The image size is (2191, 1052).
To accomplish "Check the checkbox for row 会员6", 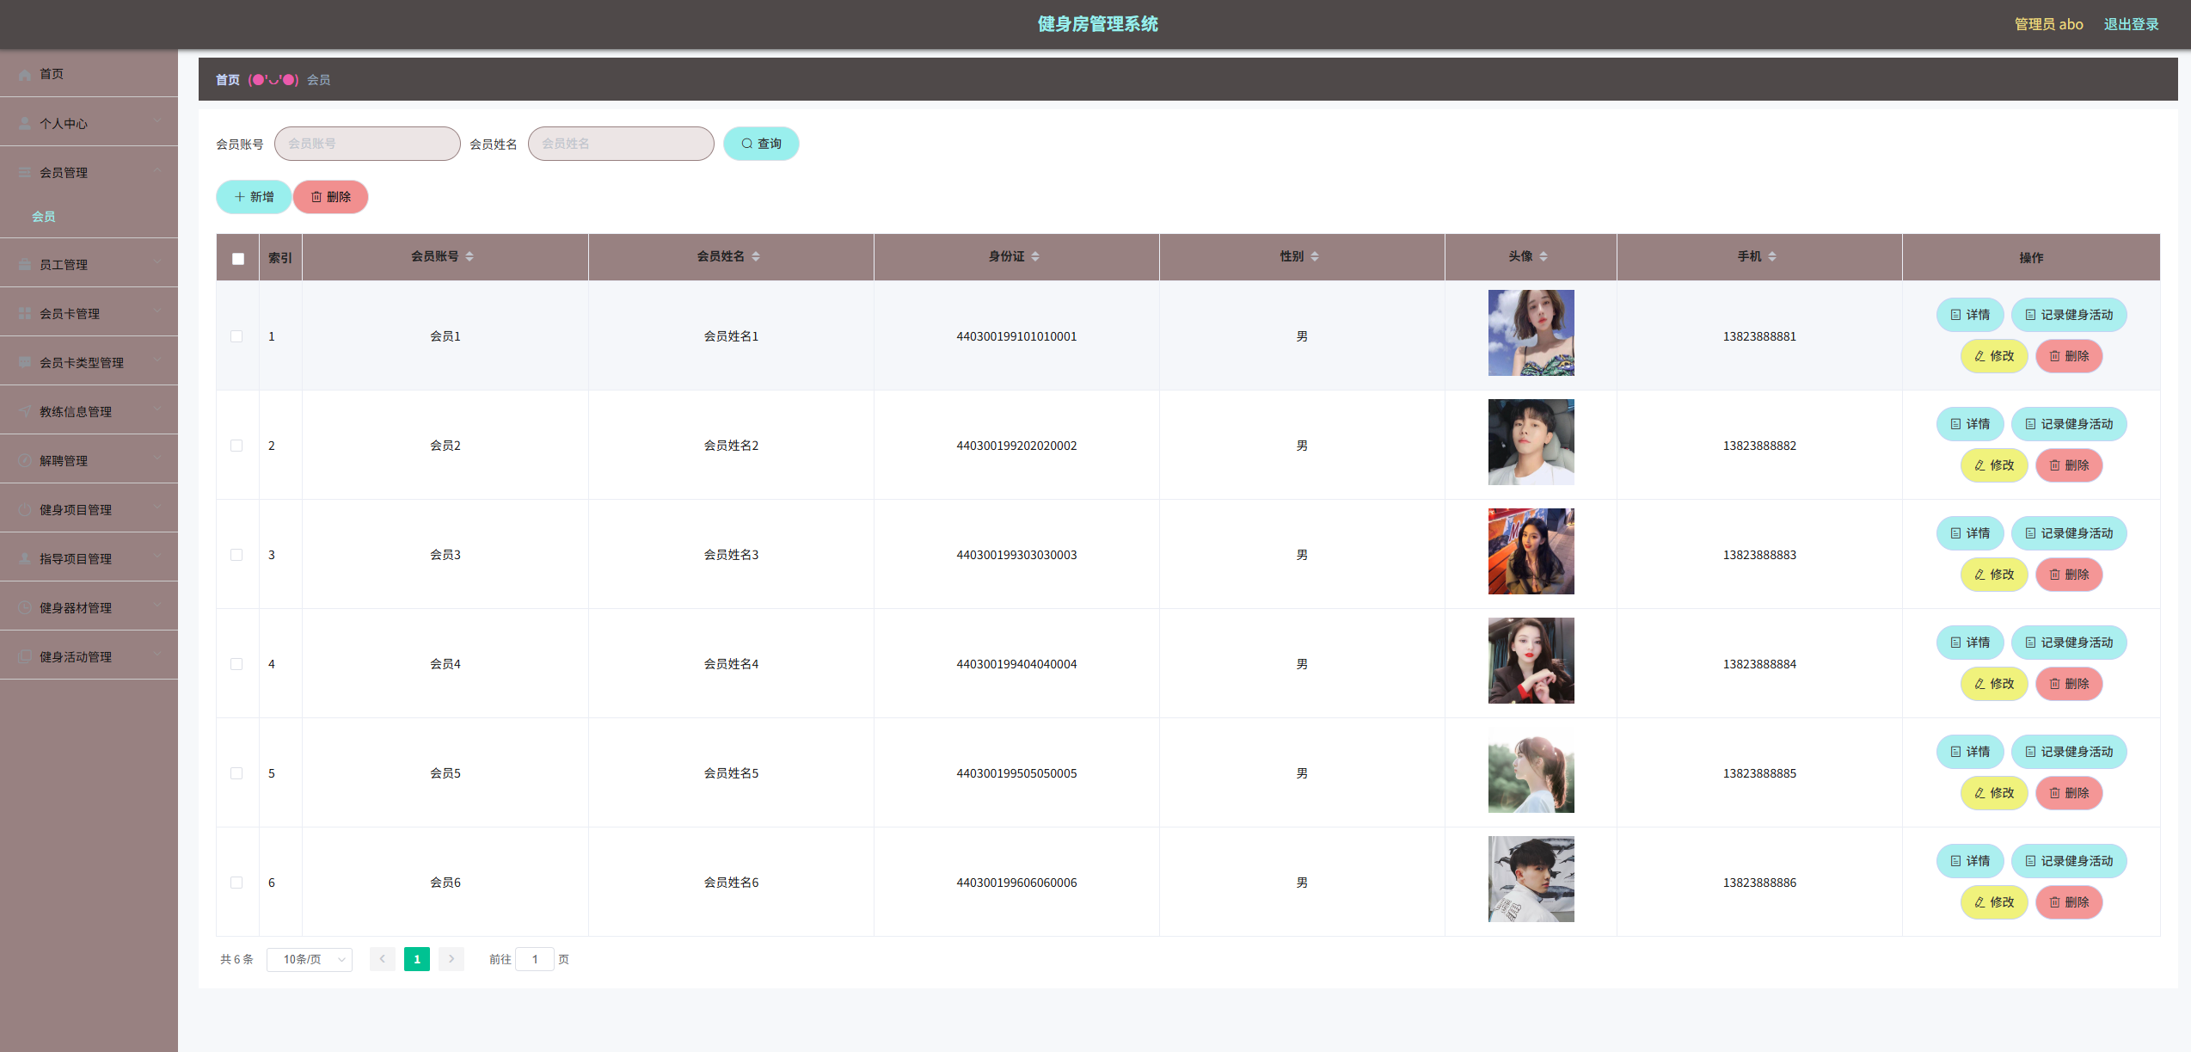I will tap(236, 883).
